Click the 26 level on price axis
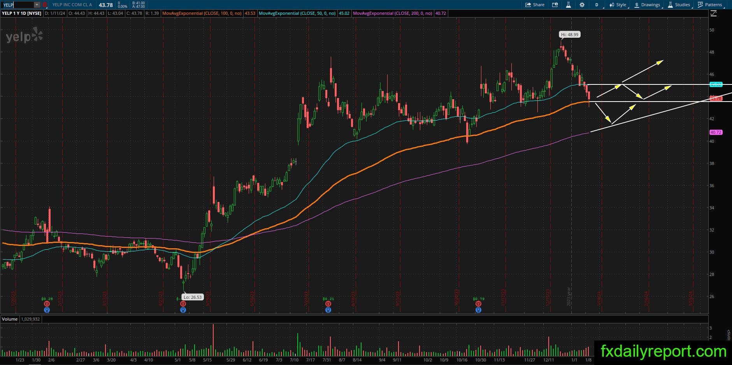Image resolution: width=732 pixels, height=365 pixels. tap(712, 297)
